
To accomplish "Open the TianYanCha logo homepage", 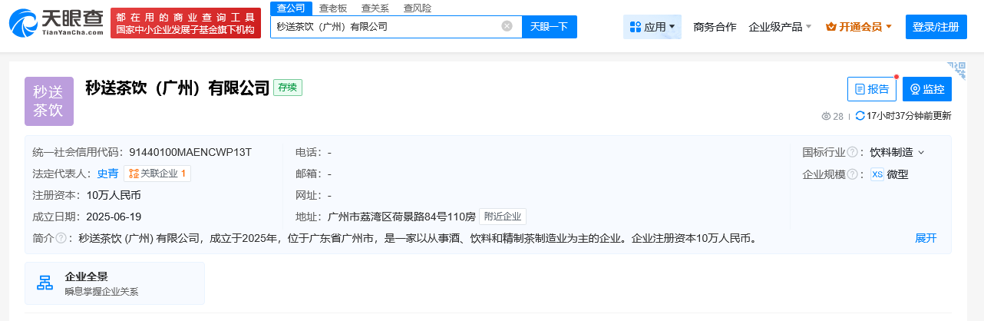I will pos(57,23).
